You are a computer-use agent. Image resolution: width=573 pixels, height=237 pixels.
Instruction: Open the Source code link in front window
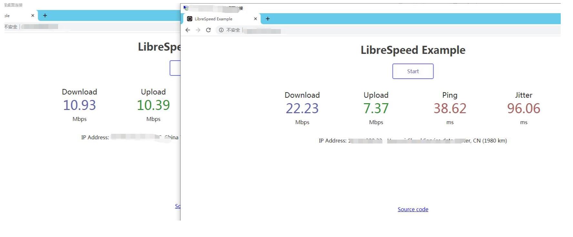point(413,209)
